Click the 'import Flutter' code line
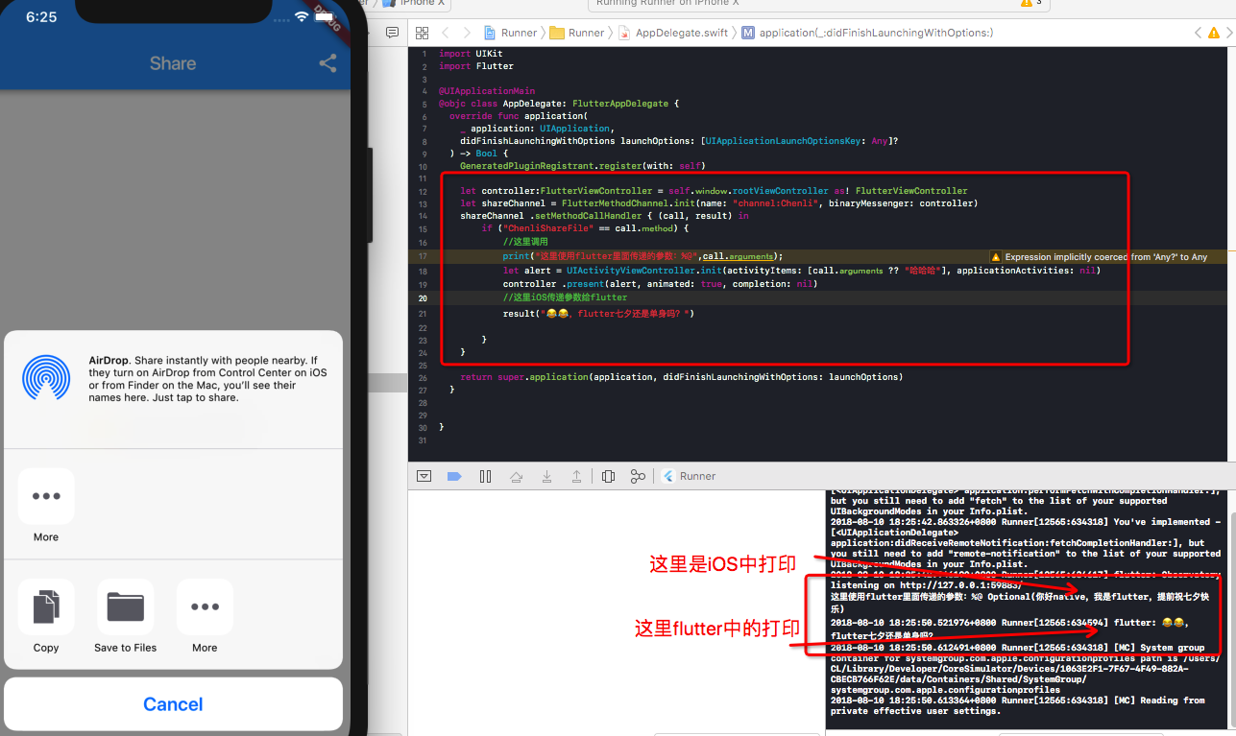The height and width of the screenshot is (736, 1236). click(476, 66)
